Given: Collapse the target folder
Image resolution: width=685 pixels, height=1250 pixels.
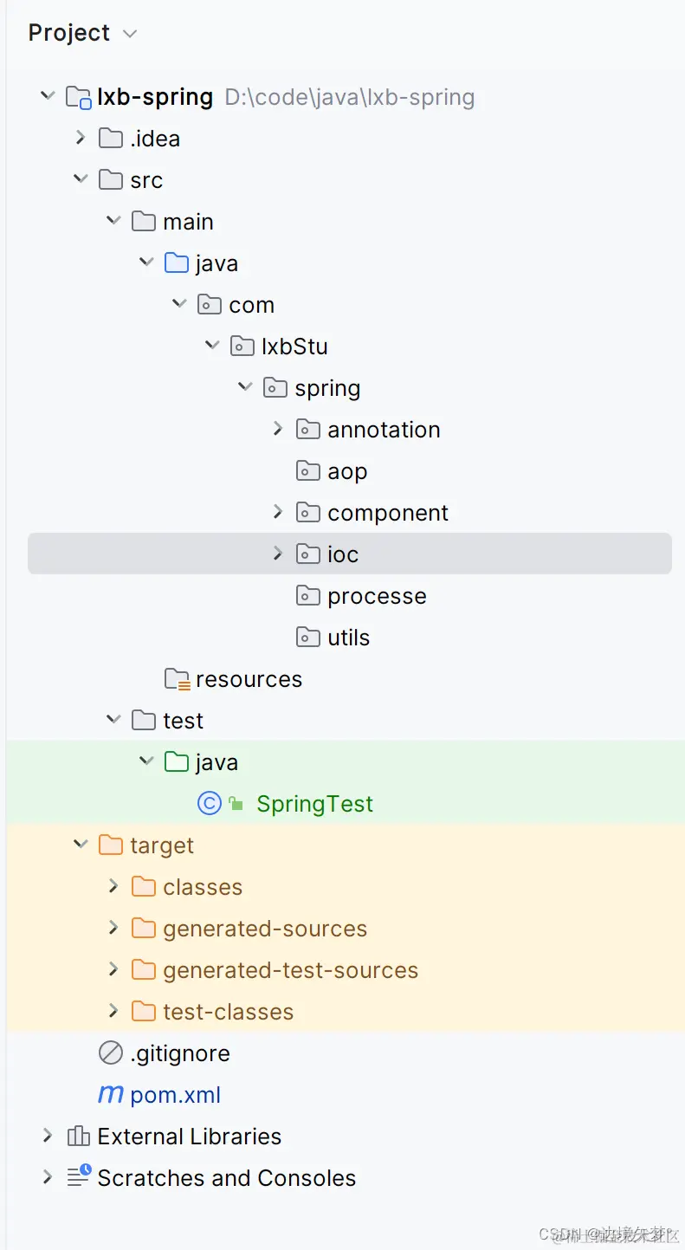Looking at the screenshot, I should (81, 845).
